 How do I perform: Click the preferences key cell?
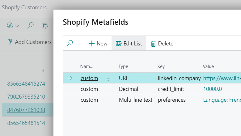click(x=172, y=100)
